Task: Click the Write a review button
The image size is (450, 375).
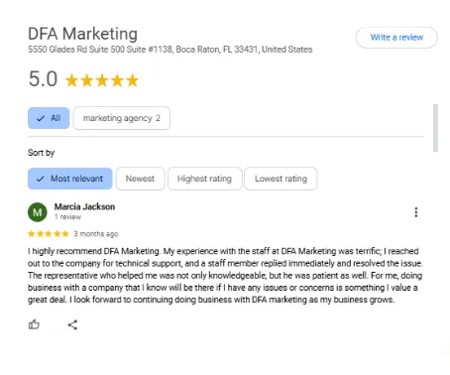Action: tap(396, 38)
